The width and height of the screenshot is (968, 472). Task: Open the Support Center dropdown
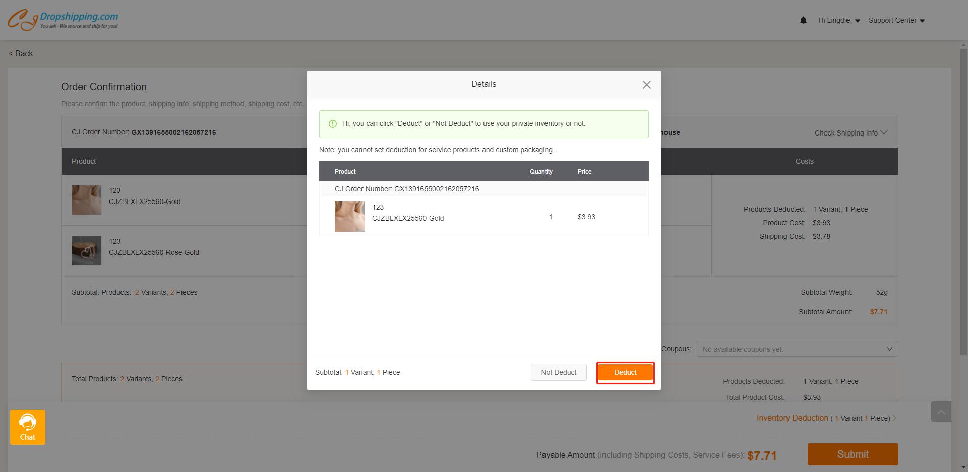coord(896,20)
